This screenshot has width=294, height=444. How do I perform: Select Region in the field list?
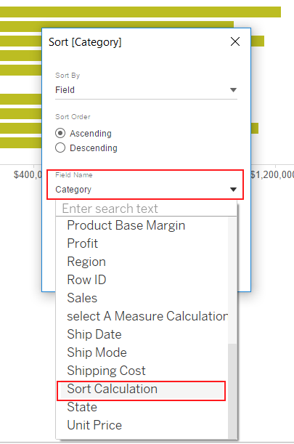pyautogui.click(x=86, y=262)
